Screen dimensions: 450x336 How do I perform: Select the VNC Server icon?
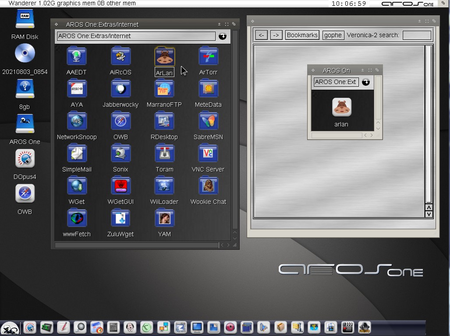pos(208,154)
